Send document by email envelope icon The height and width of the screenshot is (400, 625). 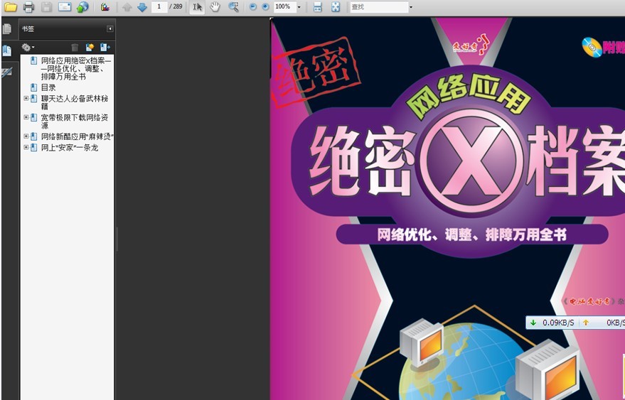(65, 7)
